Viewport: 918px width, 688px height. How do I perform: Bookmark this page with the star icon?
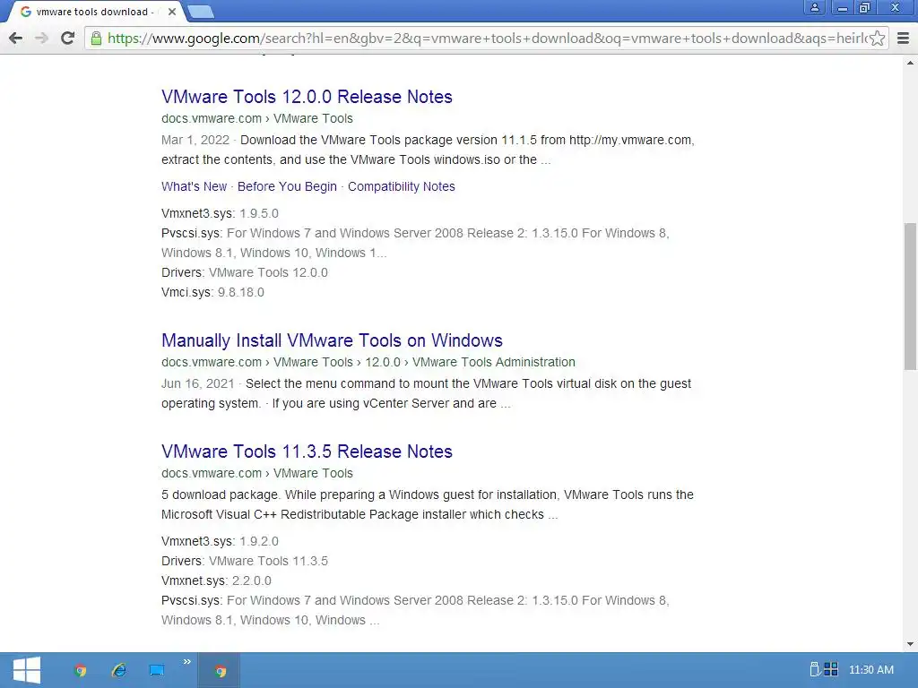pos(877,39)
